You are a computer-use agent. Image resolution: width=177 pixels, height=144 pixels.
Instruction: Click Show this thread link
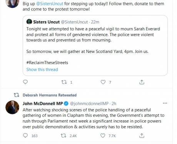point(42,70)
